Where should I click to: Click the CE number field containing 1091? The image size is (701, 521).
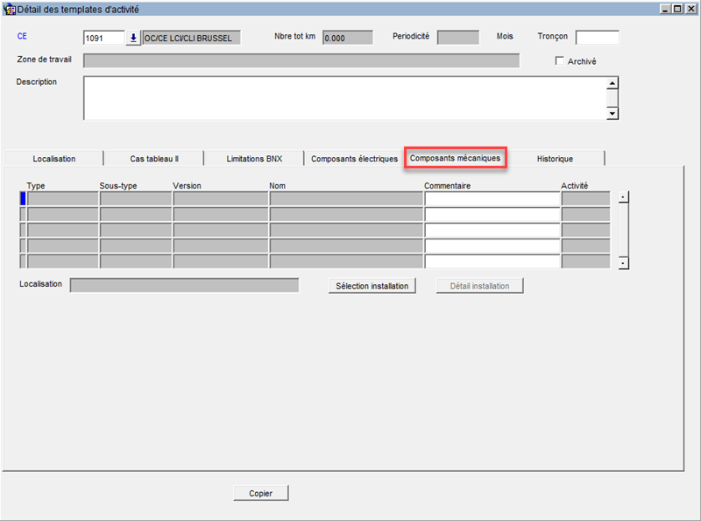click(x=103, y=38)
